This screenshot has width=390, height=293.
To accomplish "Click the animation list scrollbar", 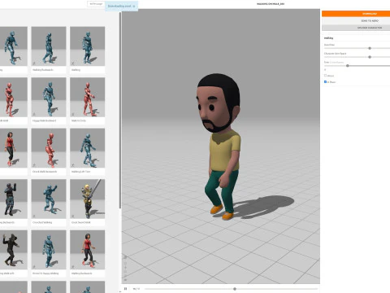I will [x=120, y=110].
